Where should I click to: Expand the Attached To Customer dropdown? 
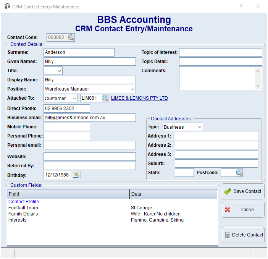point(74,98)
